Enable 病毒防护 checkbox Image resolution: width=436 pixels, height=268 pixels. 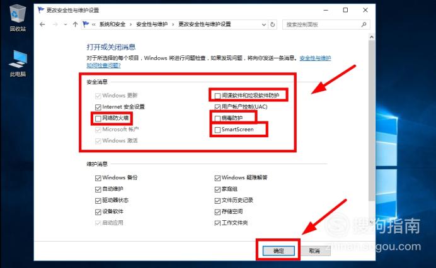[217, 118]
